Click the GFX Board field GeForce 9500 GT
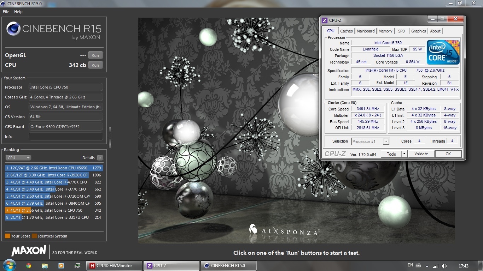The width and height of the screenshot is (483, 271). [66, 127]
